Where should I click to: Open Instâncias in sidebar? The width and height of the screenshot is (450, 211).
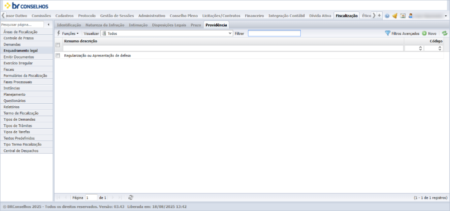pos(26,88)
